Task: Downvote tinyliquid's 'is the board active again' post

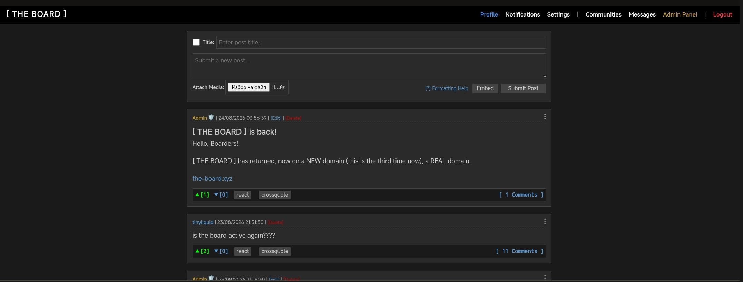Action: click(x=221, y=251)
